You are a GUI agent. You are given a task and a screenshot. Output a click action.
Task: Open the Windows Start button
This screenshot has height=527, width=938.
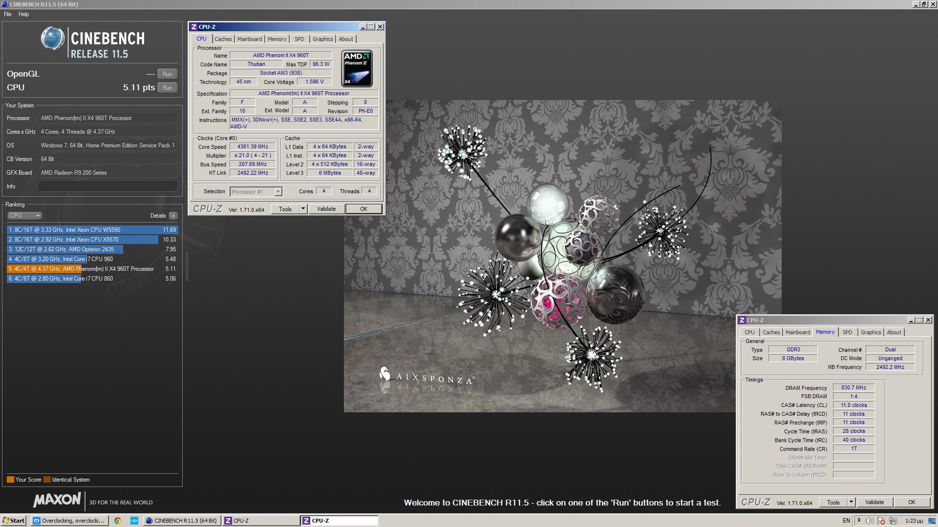point(14,521)
